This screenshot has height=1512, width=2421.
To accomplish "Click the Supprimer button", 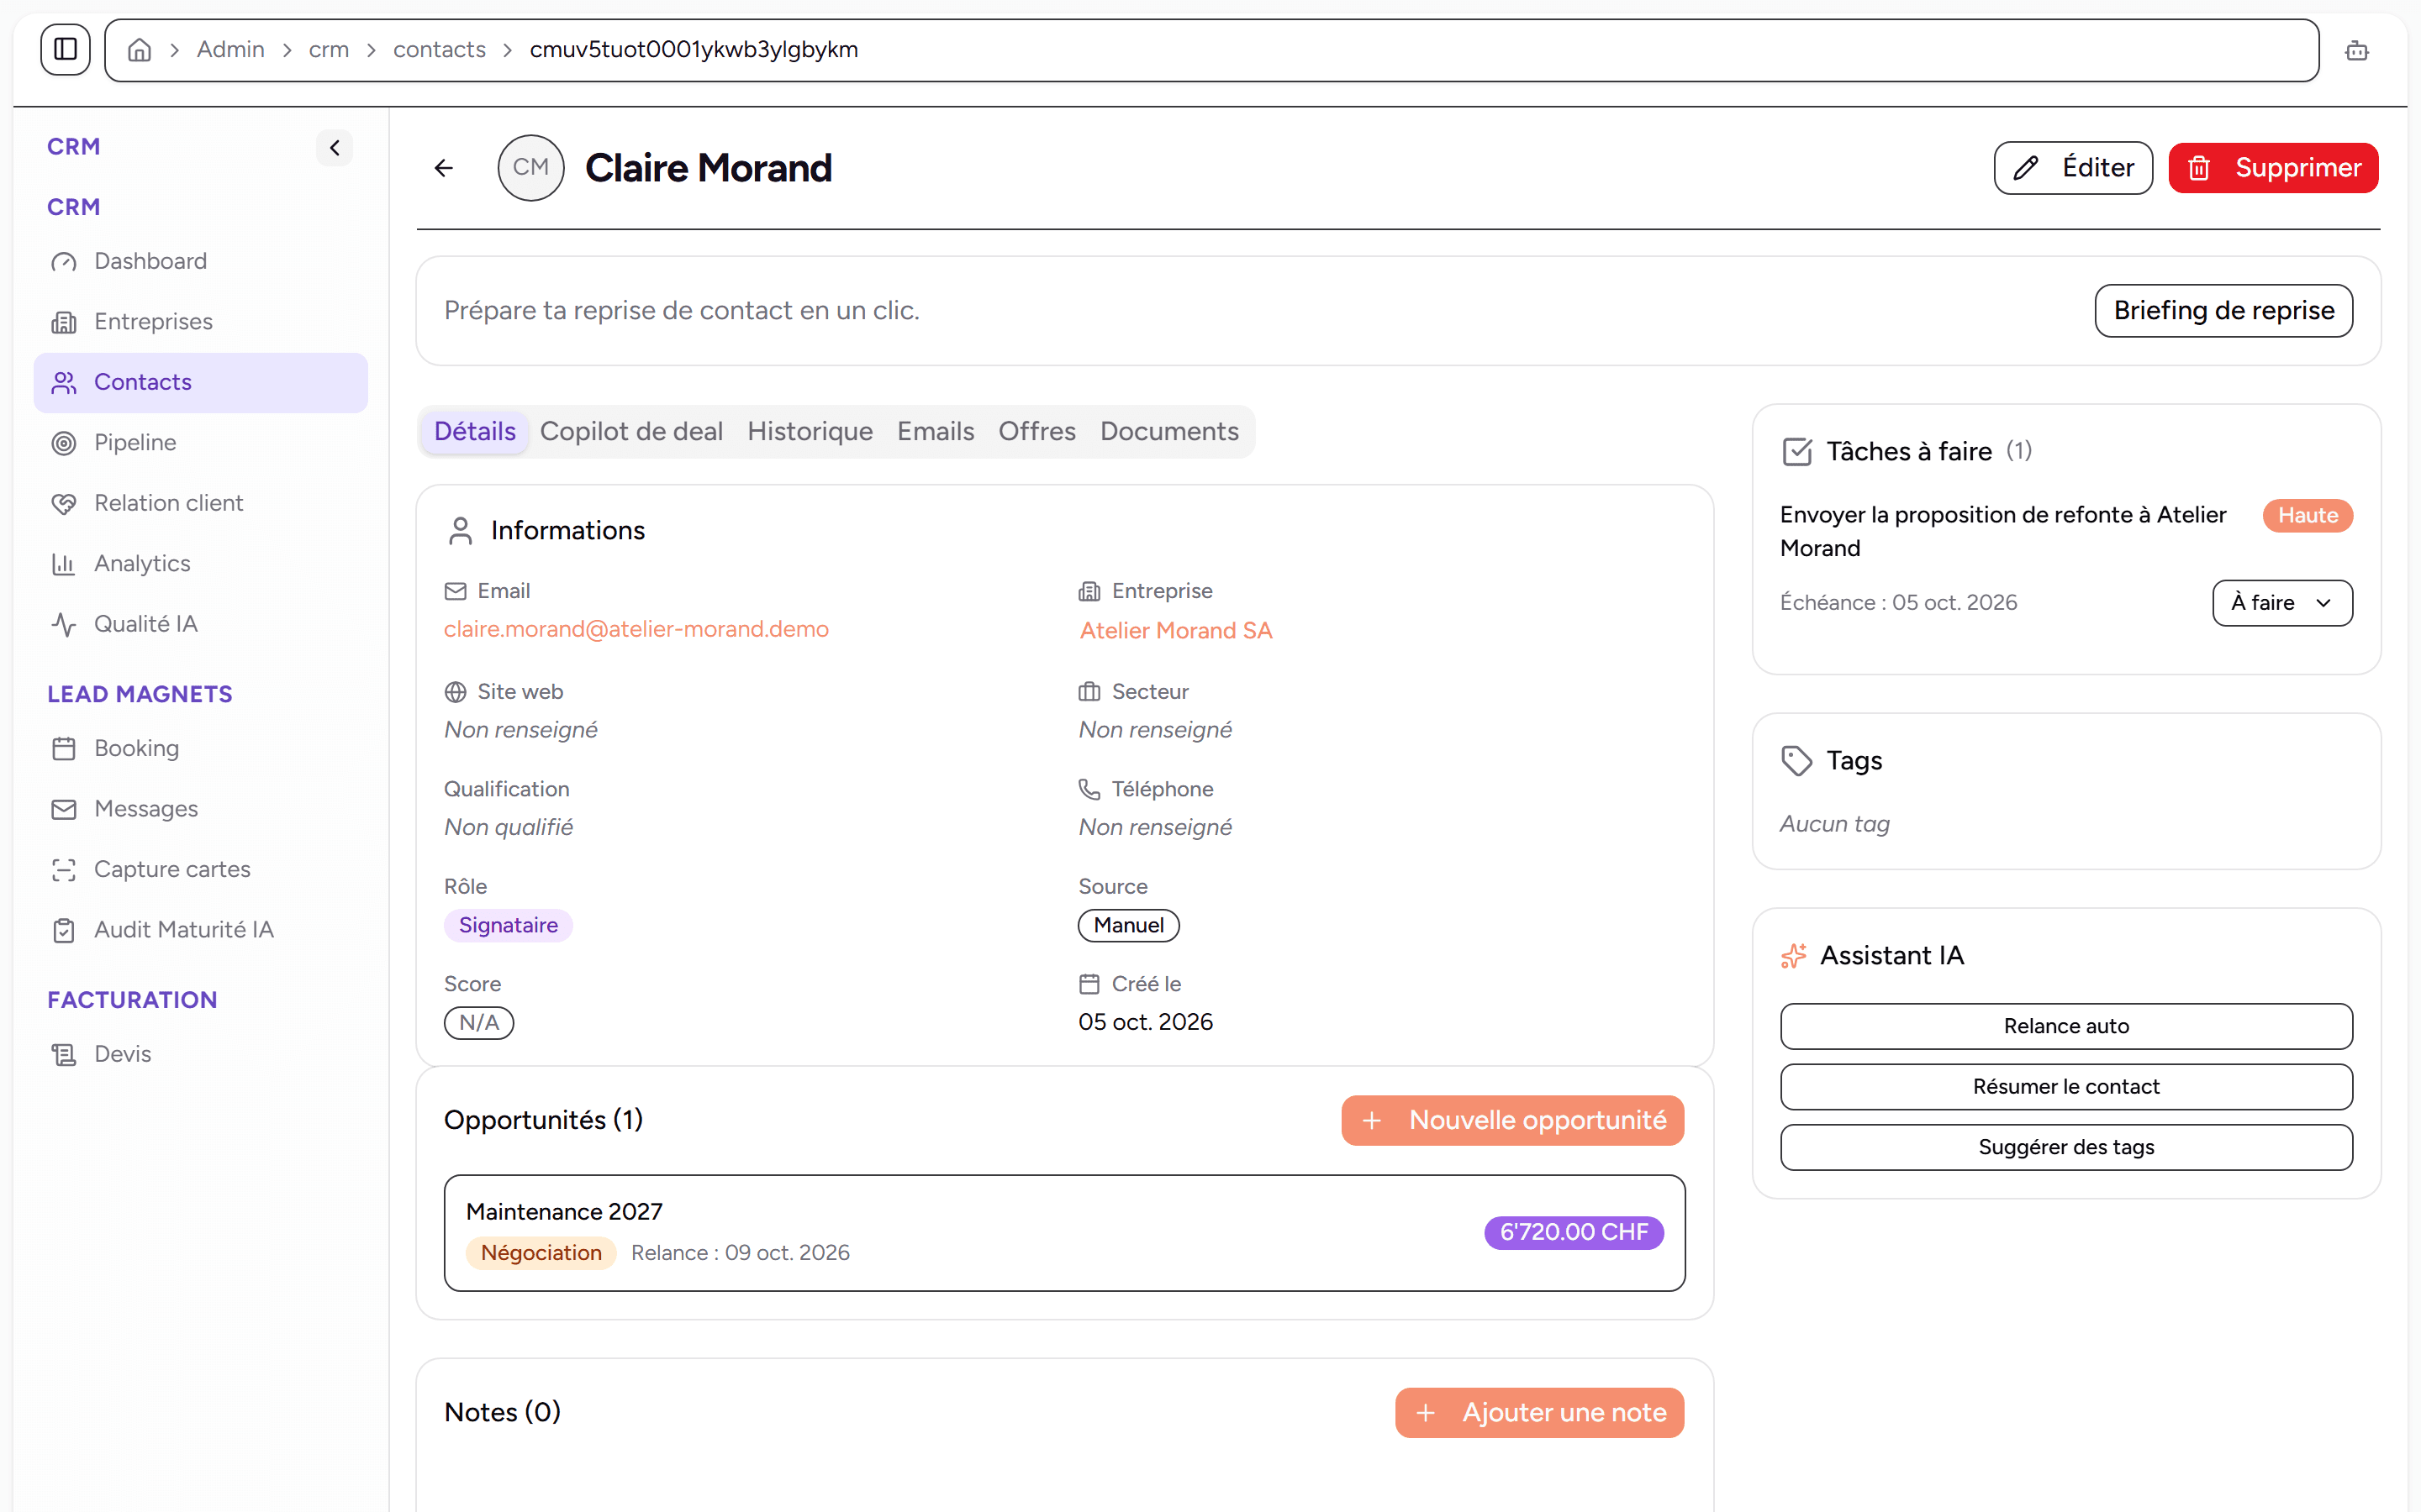I will point(2273,168).
